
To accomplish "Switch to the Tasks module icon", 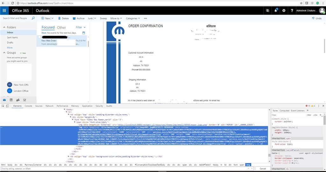I will pos(25,100).
